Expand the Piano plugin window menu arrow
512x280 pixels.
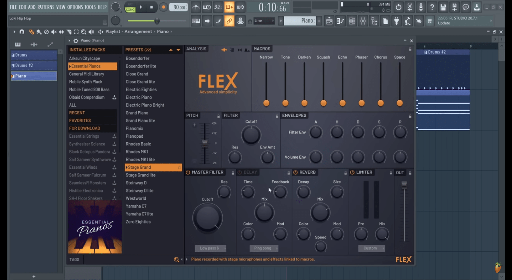coord(69,41)
